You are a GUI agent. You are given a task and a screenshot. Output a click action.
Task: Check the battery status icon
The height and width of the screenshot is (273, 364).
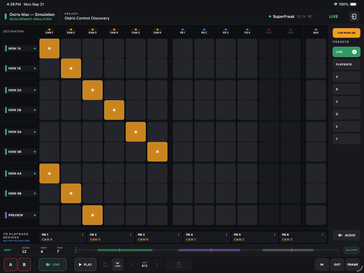tap(354, 4)
